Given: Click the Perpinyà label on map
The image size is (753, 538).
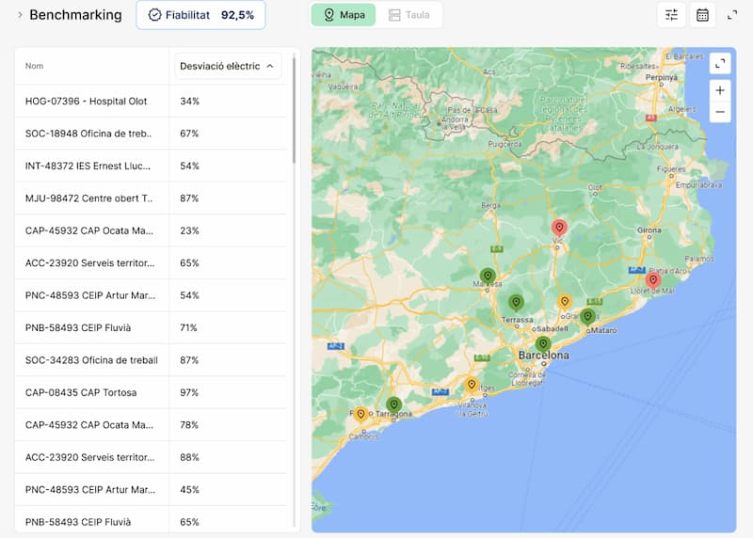Looking at the screenshot, I should 662,77.
